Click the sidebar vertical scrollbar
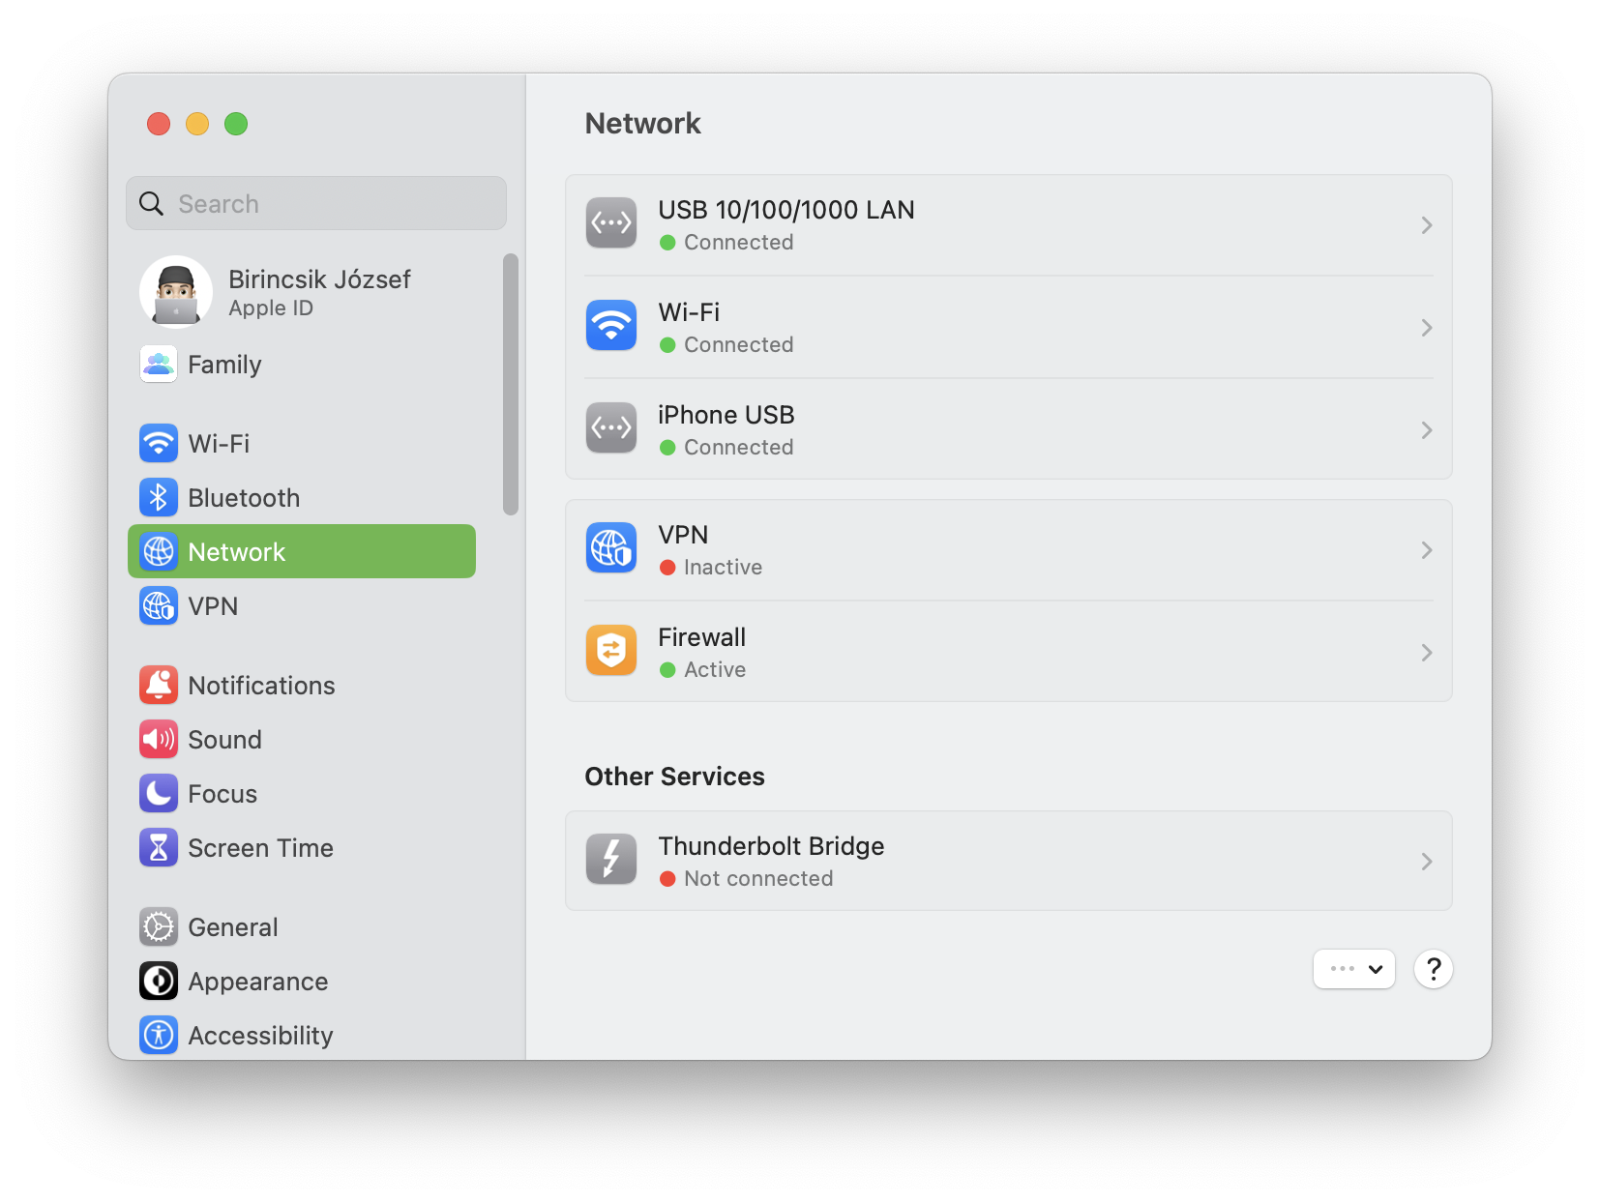The image size is (1600, 1203). click(511, 385)
